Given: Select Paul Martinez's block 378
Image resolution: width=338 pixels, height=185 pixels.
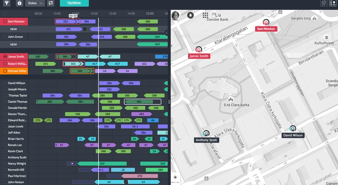Looking at the screenshot, I should (140, 176).
